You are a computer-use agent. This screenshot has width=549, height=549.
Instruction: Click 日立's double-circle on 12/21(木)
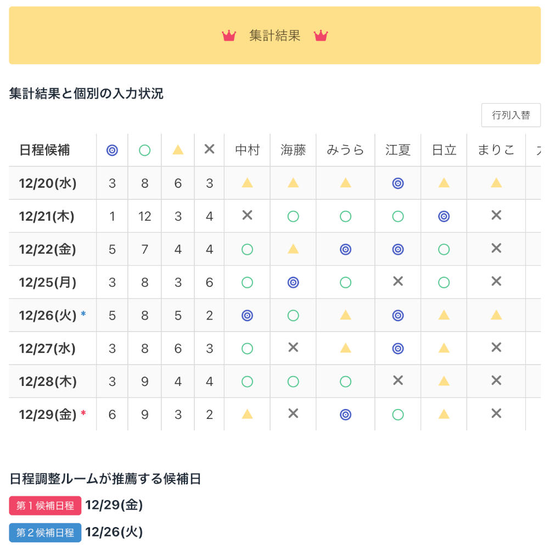(x=444, y=216)
